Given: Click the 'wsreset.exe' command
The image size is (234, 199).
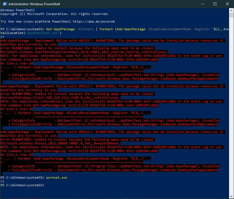Looking at the screenshot, I should point(57,178).
